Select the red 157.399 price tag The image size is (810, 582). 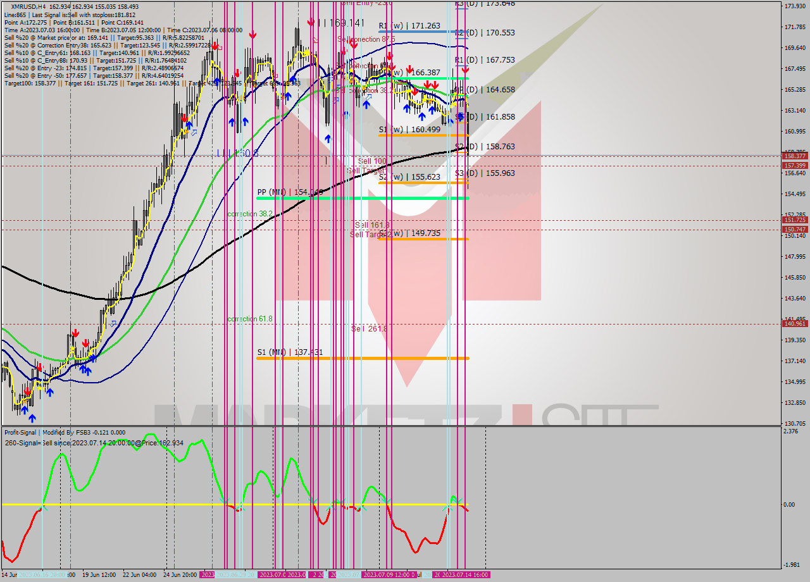point(795,165)
